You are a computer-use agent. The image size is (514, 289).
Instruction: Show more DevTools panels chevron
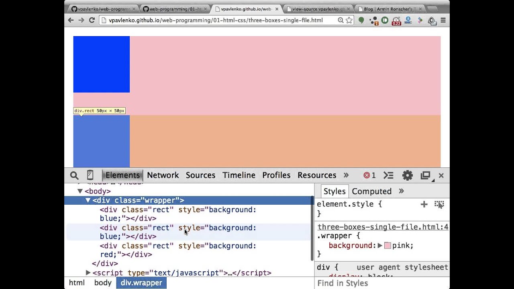(x=346, y=175)
